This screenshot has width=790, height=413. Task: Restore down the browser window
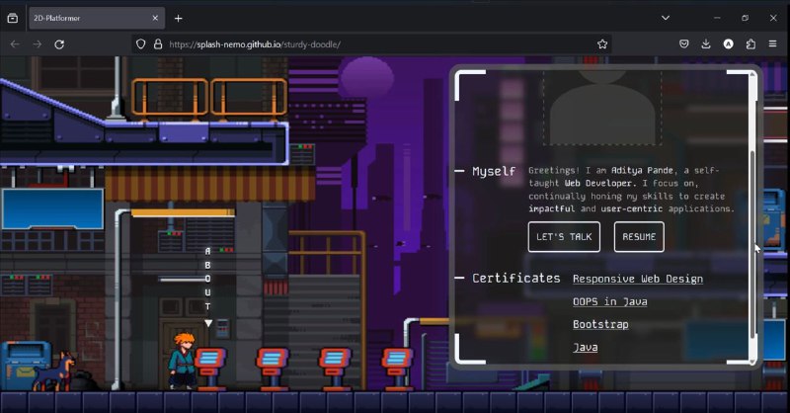[746, 18]
